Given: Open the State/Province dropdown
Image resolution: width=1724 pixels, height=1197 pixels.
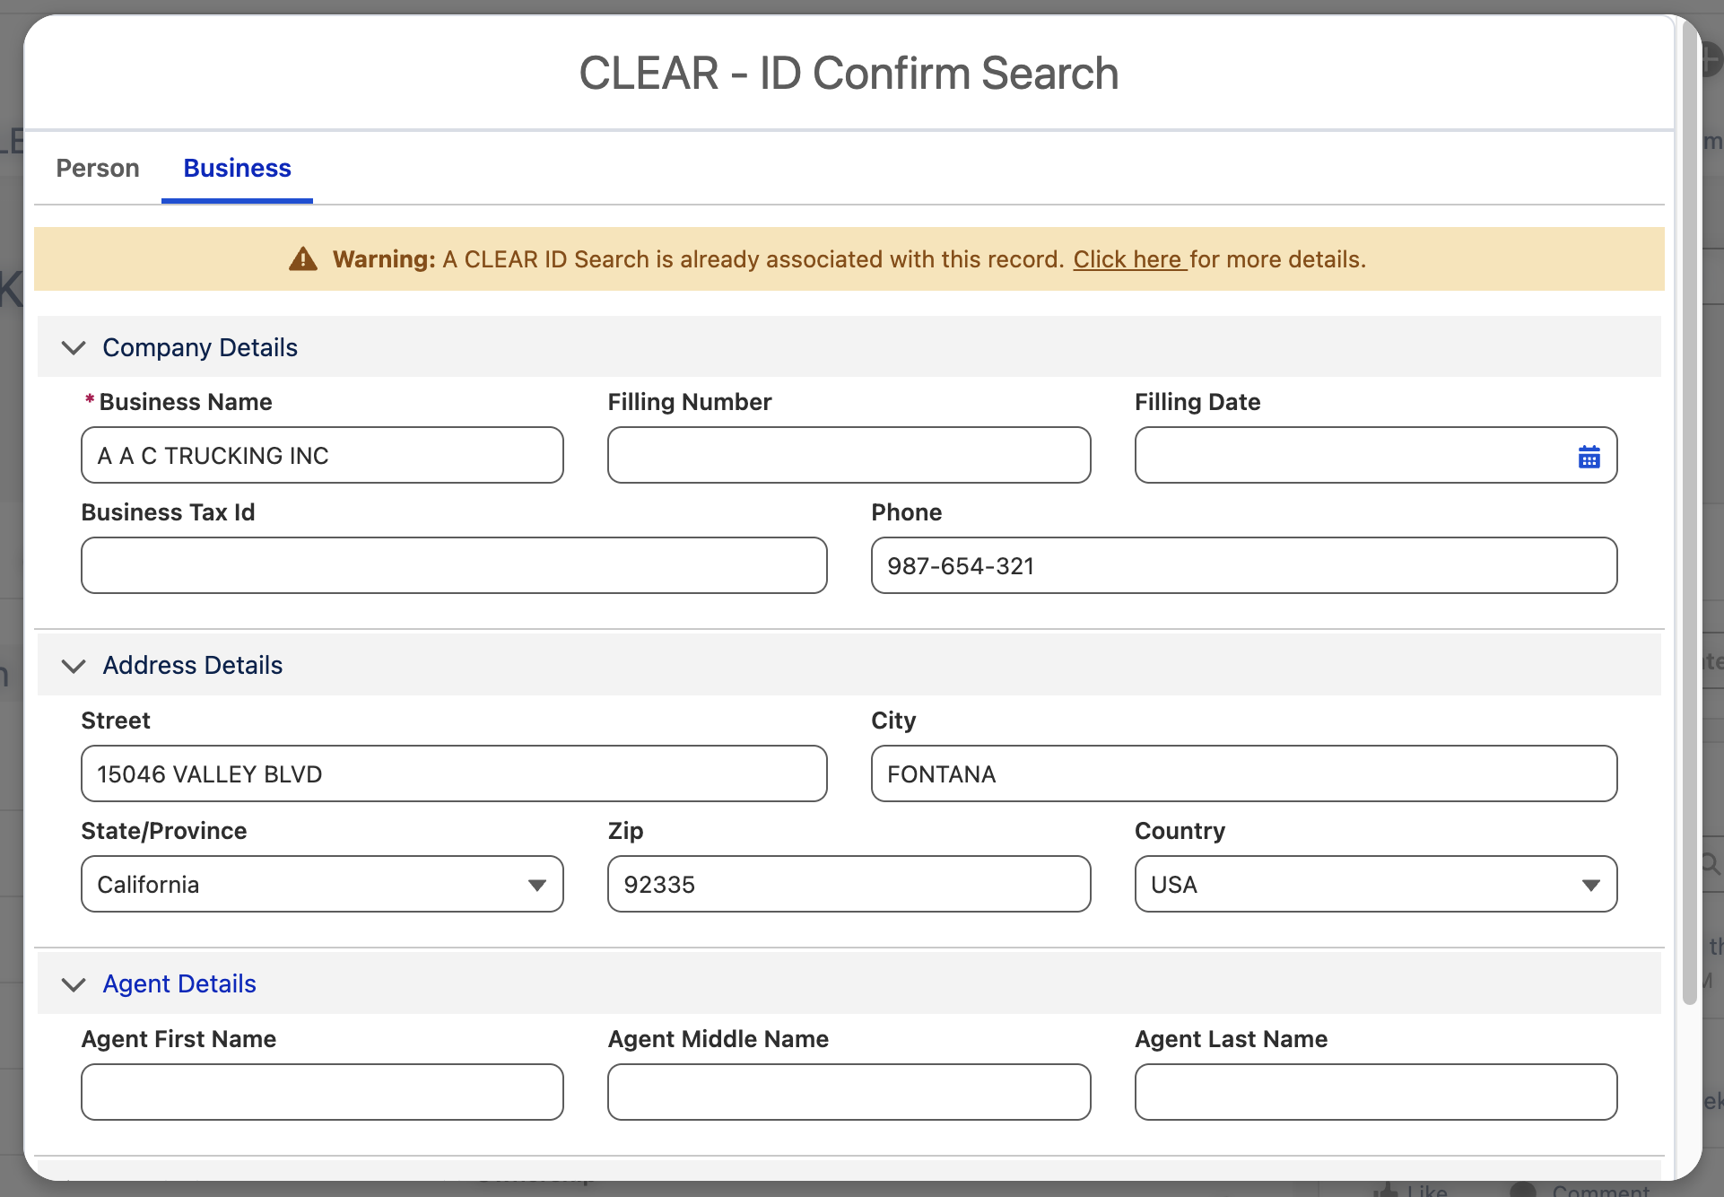Looking at the screenshot, I should [x=322, y=884].
